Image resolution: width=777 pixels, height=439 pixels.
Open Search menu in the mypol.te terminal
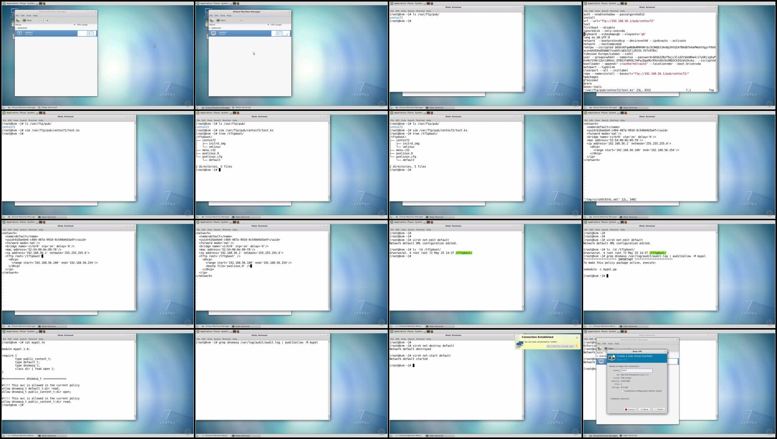pyautogui.click(x=23, y=339)
